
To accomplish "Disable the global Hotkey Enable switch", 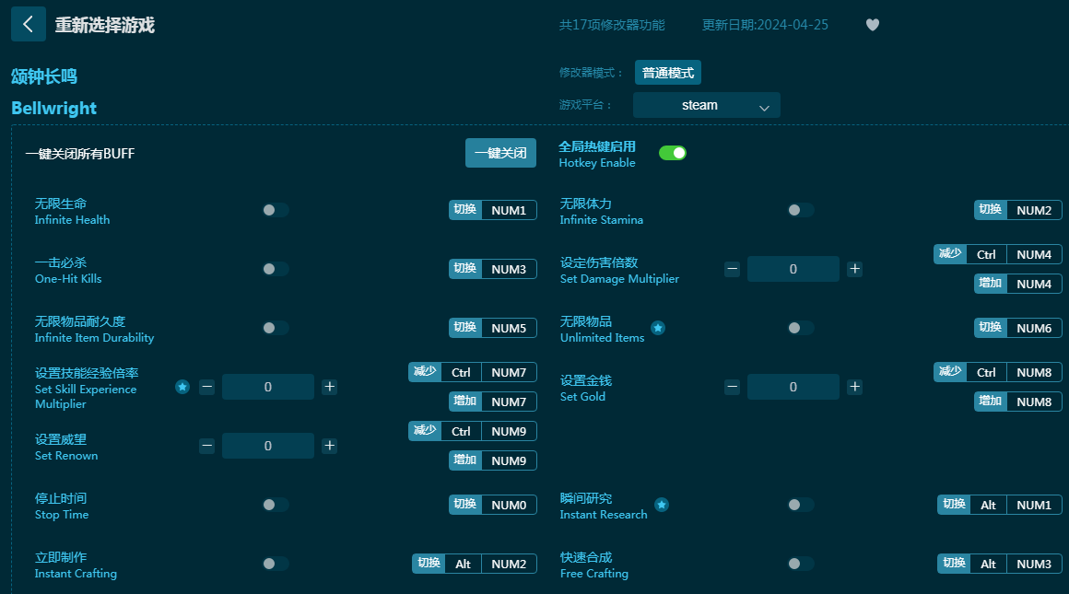I will (672, 153).
